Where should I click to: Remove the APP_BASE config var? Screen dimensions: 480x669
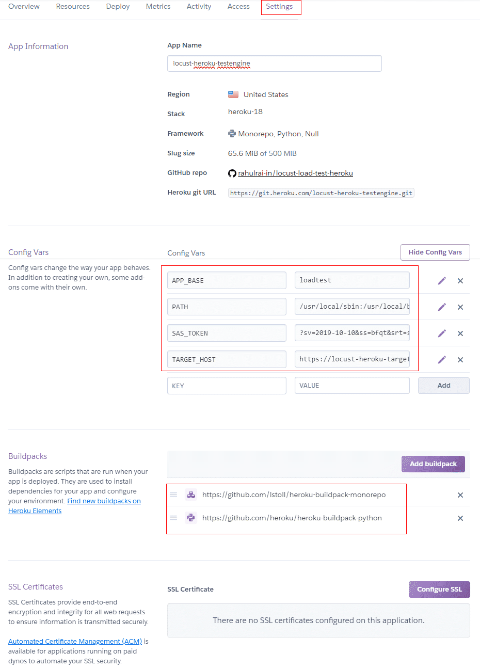tap(460, 281)
